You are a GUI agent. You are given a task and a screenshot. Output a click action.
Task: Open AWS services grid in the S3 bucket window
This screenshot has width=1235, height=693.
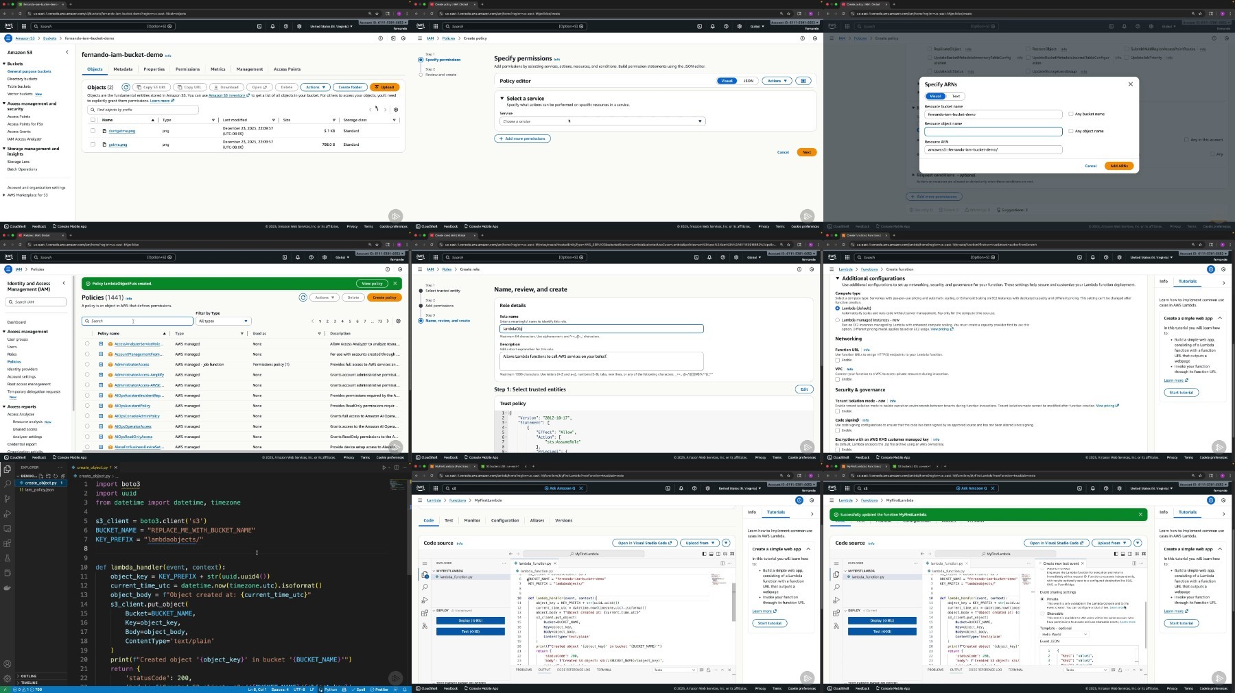24,26
